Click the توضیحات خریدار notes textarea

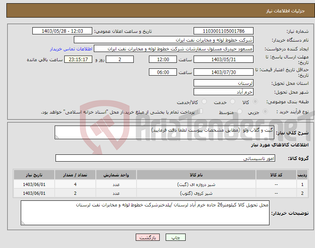[145, 213]
